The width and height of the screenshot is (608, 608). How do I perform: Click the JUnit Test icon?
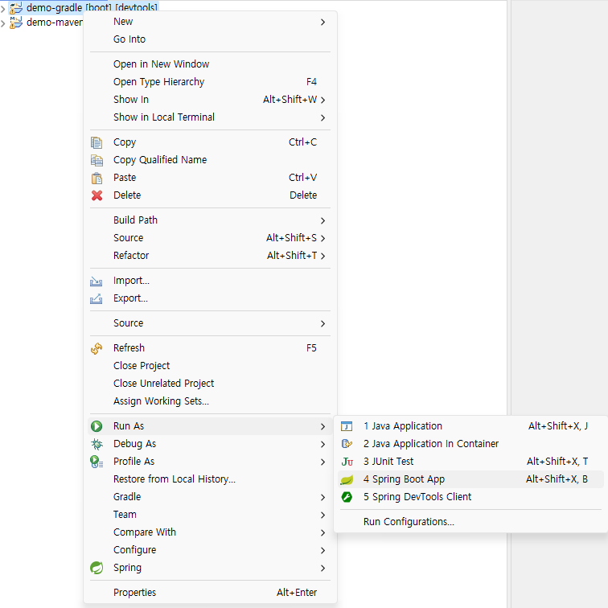[347, 462]
